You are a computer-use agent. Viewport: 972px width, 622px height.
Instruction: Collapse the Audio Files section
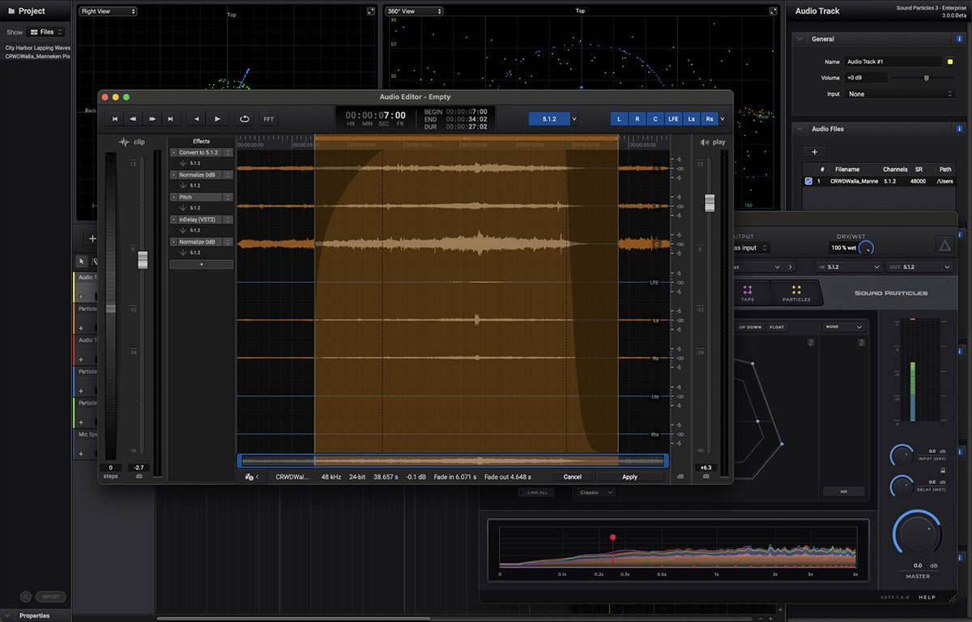point(800,129)
